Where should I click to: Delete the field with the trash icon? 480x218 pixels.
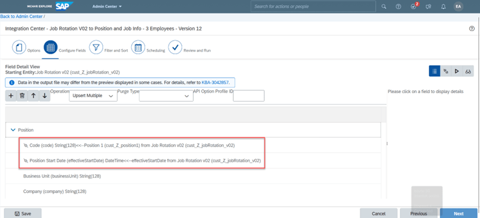point(22,96)
